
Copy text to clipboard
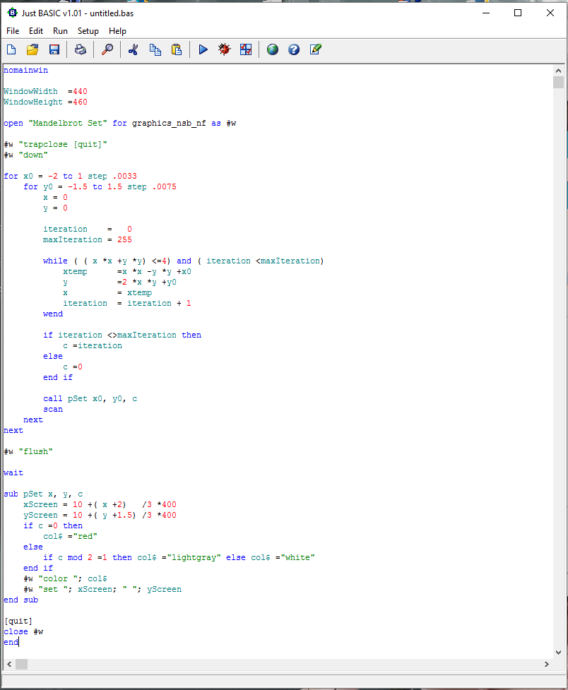(155, 49)
